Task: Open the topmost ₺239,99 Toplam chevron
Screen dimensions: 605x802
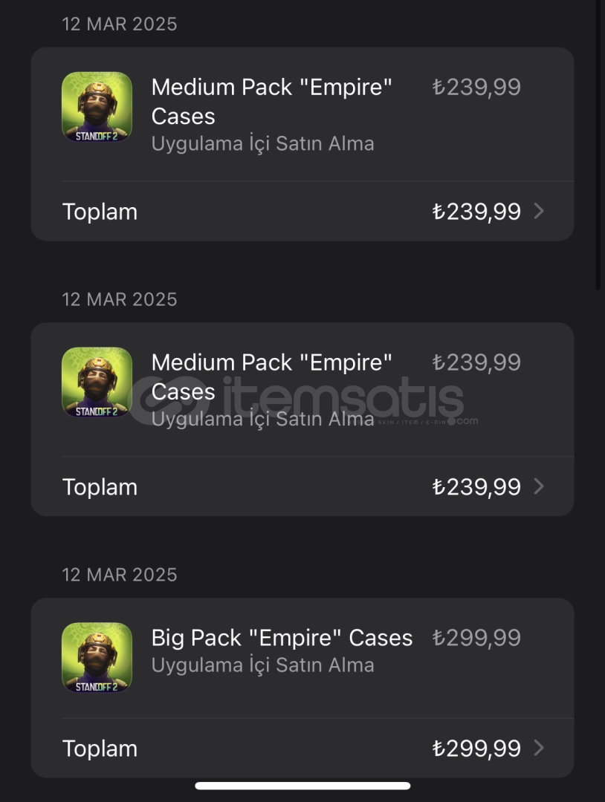Action: (x=538, y=211)
